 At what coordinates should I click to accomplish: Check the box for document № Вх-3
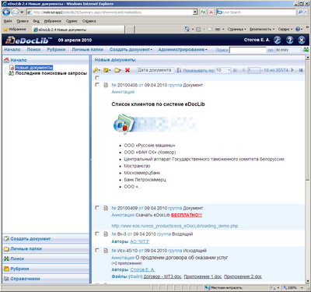(x=97, y=234)
